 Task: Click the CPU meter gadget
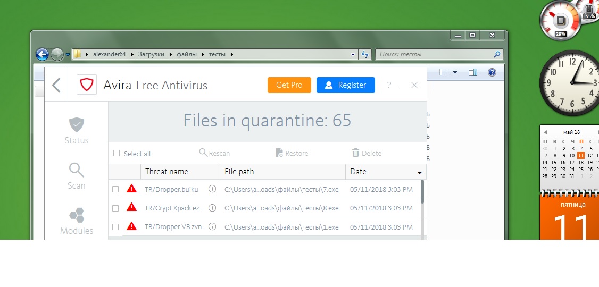pos(560,20)
